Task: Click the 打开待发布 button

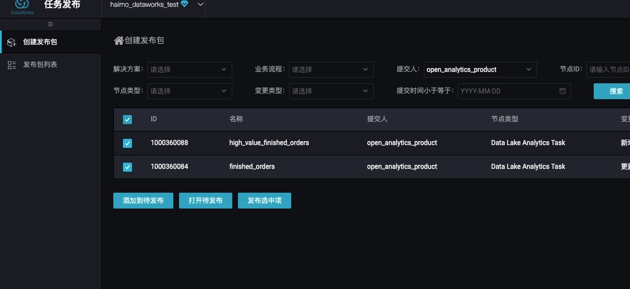Action: (x=205, y=201)
